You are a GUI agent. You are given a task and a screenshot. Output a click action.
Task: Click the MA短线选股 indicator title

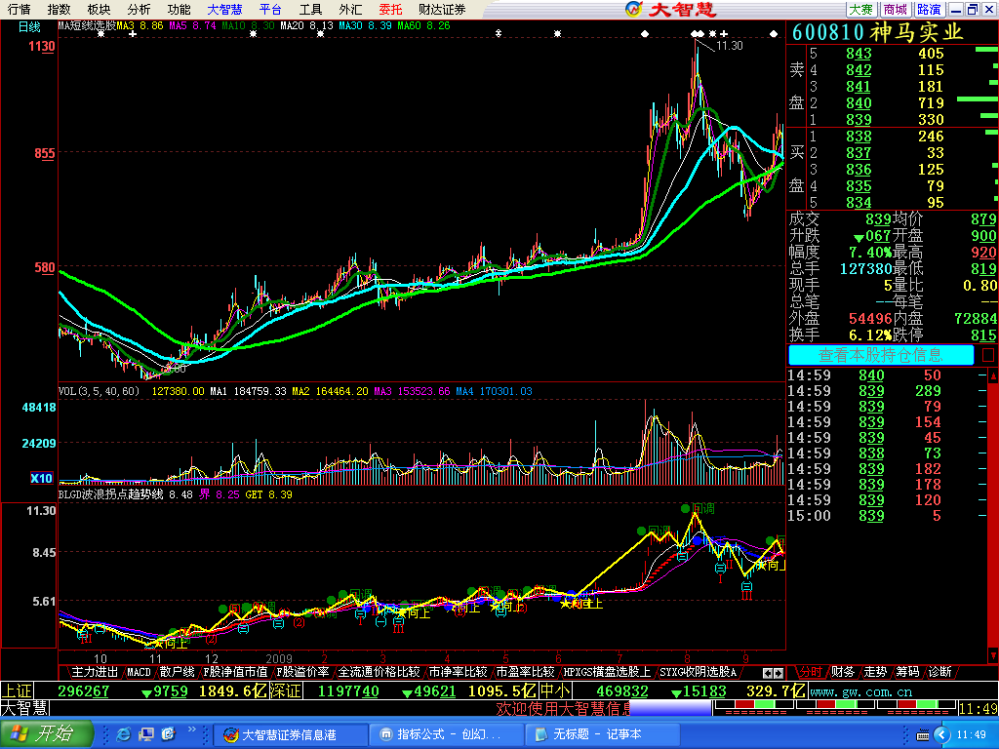pos(87,26)
